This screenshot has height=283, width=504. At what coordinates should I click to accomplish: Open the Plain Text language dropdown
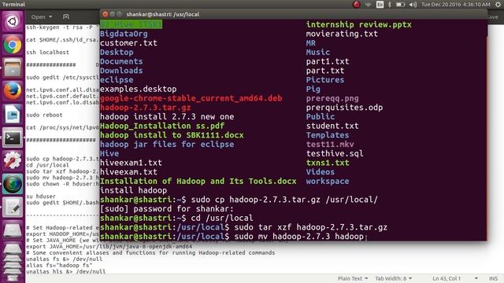353,278
